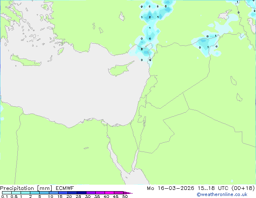
Task: Choose the 10–15 mm legend color swatch
Action: [x=53, y=193]
